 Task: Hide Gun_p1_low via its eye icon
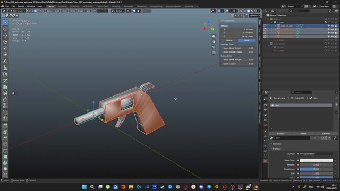(333, 26)
